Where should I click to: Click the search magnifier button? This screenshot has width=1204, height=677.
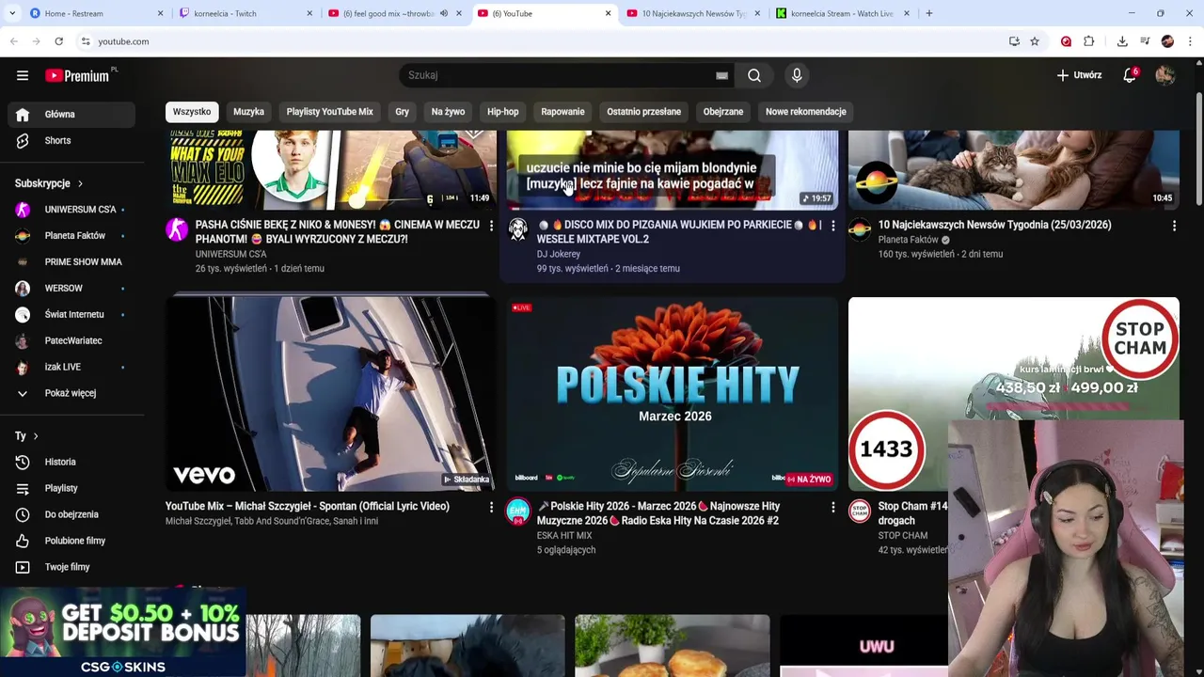pyautogui.click(x=754, y=75)
